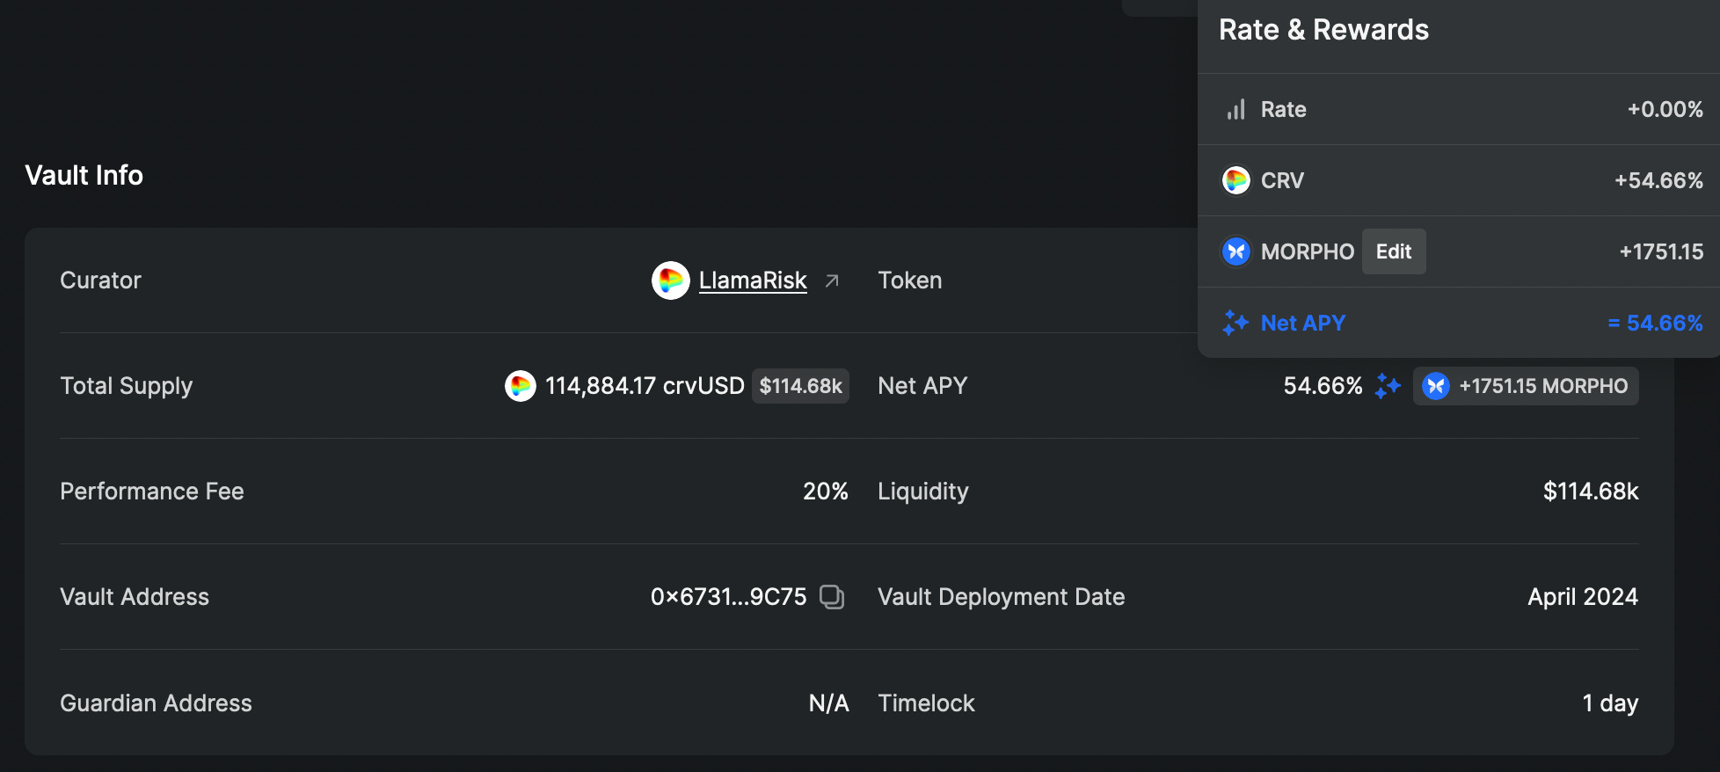The image size is (1720, 772).
Task: Click the '= 54.66%' Net APY value in popup
Action: (1655, 323)
